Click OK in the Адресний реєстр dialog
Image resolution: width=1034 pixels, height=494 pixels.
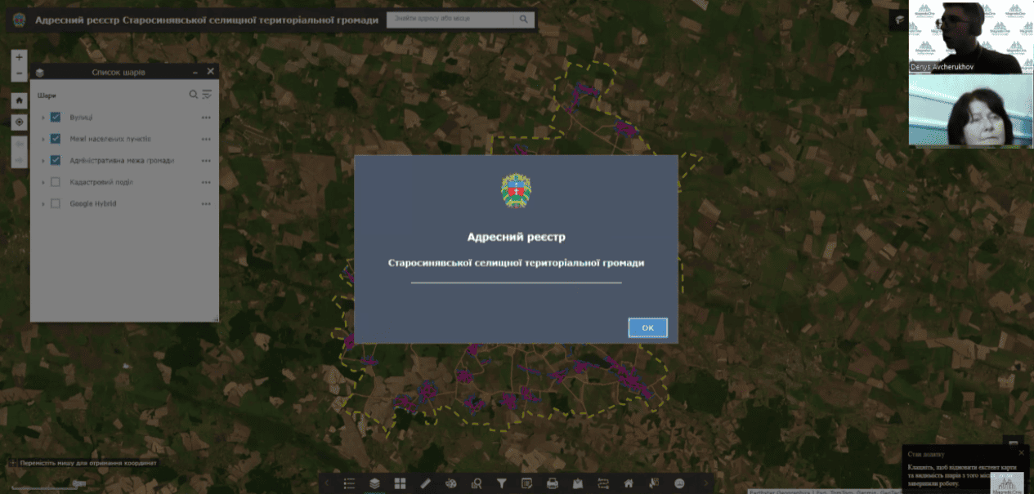click(x=647, y=327)
